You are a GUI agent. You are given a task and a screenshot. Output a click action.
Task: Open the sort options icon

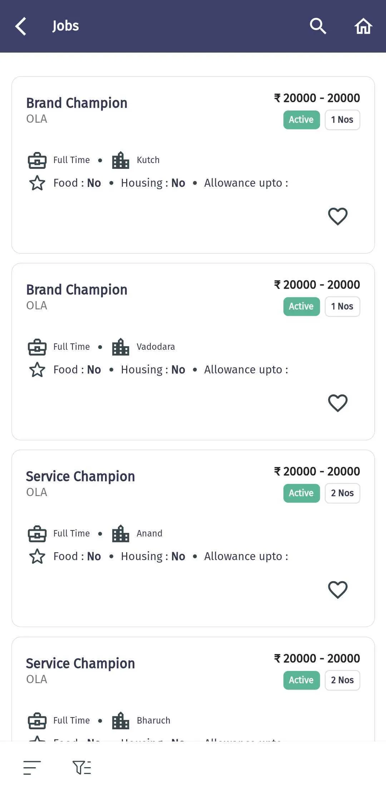(x=32, y=768)
